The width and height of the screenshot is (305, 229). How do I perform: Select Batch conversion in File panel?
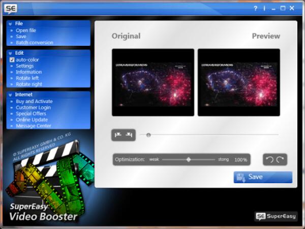34,43
